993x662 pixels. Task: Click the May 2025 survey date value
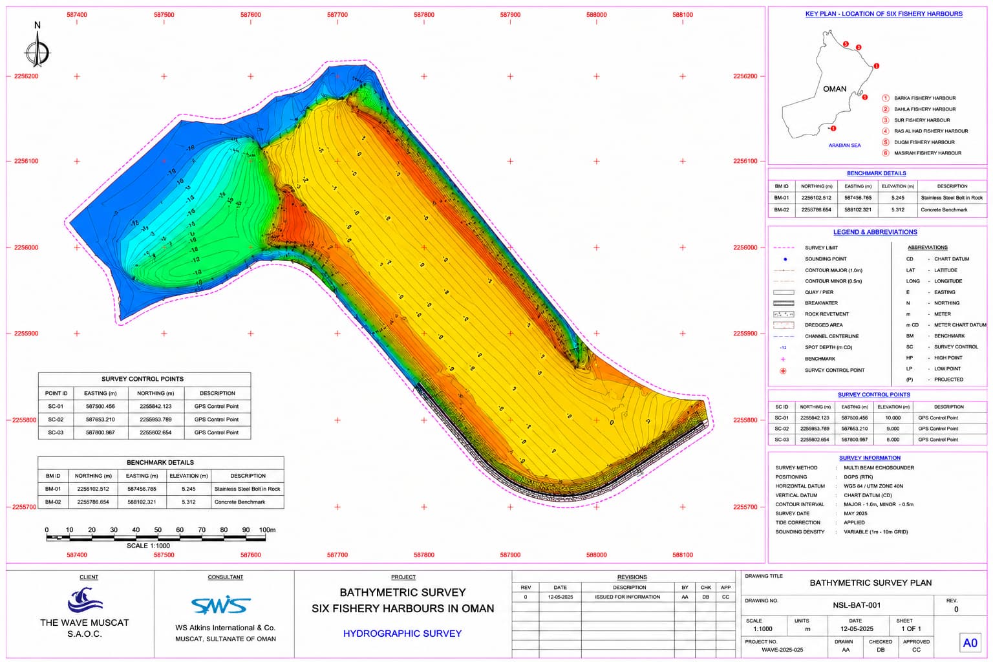(x=855, y=513)
